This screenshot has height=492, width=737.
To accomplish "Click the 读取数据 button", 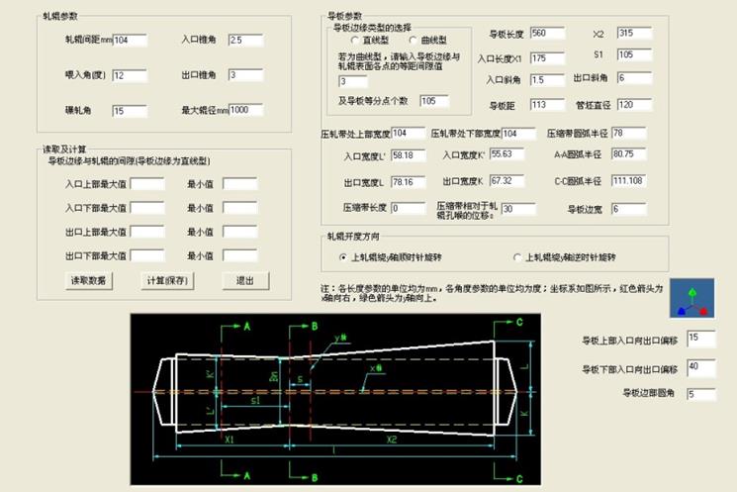I will pos(89,281).
